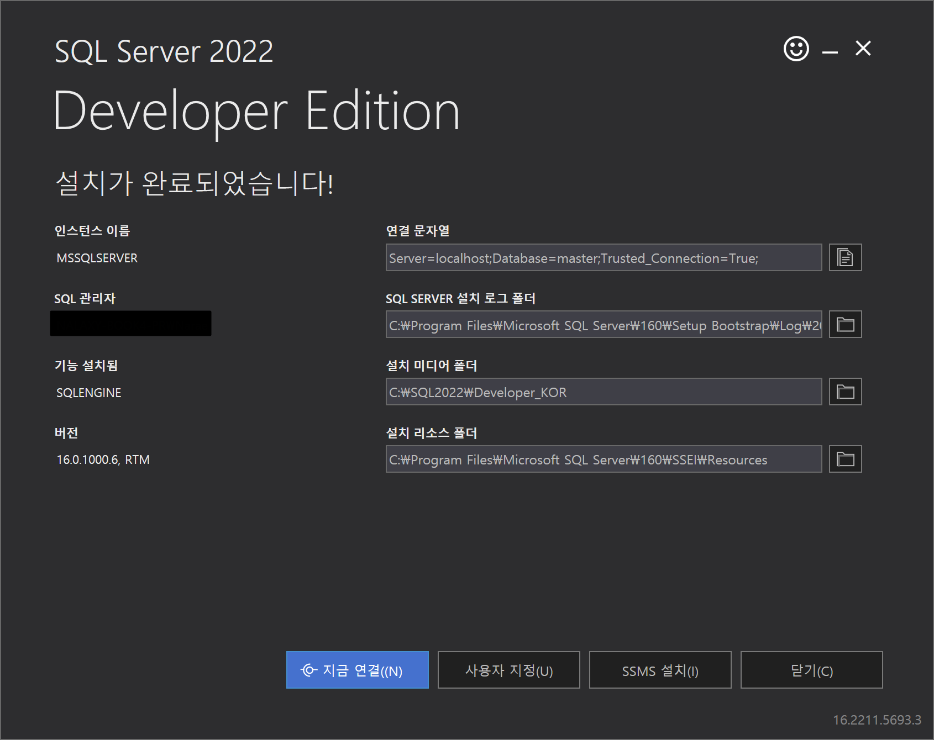Click the 인스턴스 이름 label
The height and width of the screenshot is (740, 934).
[x=92, y=231]
